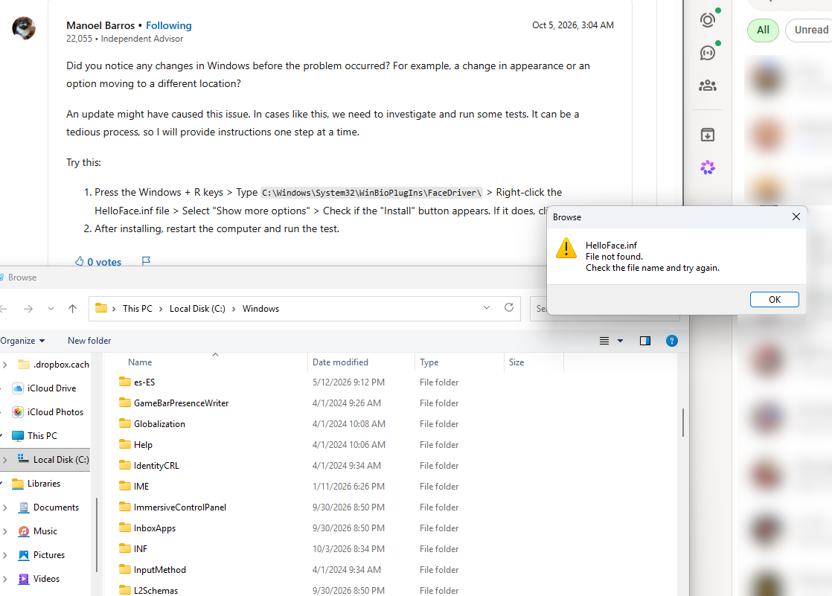This screenshot has width=832, height=596.
Task: Open the Help question mark in Browse dialog
Action: [672, 341]
